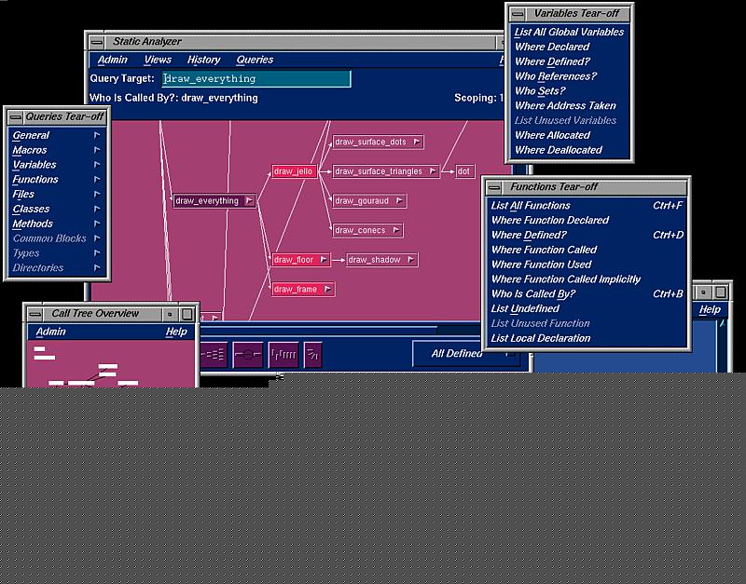The image size is (746, 584).
Task: Open the General submenu in Queries Tear-off
Action: point(57,135)
